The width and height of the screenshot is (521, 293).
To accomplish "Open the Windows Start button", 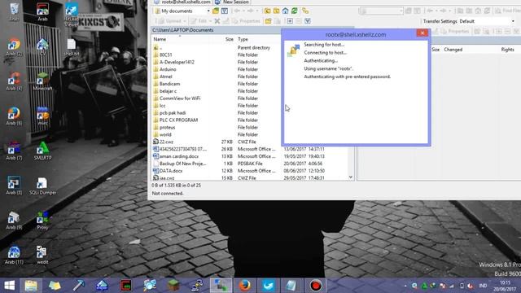I will [x=9, y=286].
